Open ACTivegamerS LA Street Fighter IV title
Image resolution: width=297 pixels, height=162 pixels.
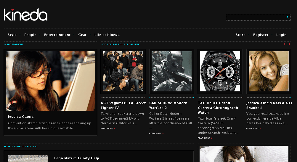tap(123, 105)
